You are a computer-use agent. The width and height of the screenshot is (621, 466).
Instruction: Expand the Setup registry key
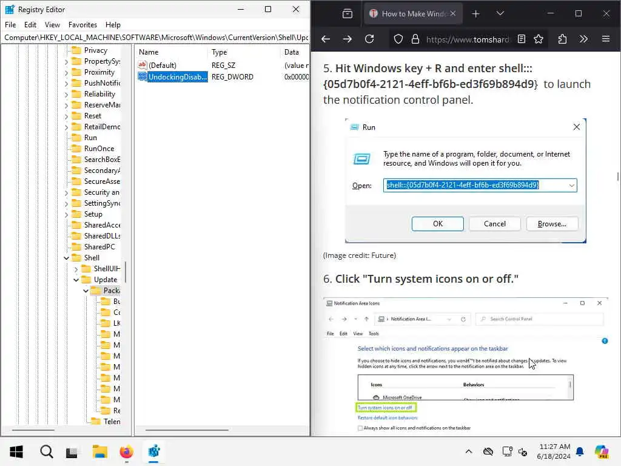[67, 214]
